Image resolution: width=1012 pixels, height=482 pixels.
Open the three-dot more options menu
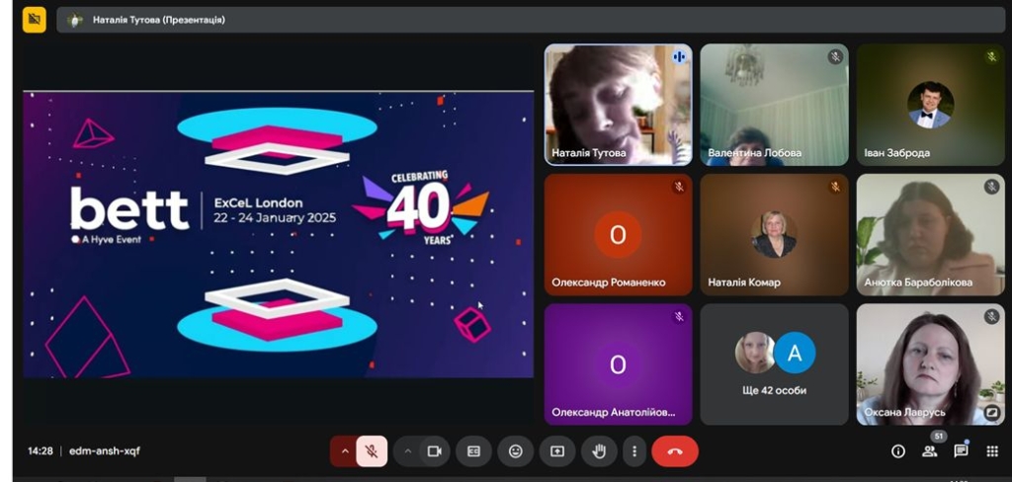point(633,451)
